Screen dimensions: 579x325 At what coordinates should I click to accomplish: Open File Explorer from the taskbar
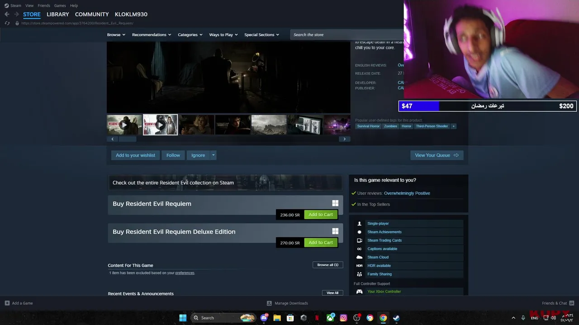[277, 318]
